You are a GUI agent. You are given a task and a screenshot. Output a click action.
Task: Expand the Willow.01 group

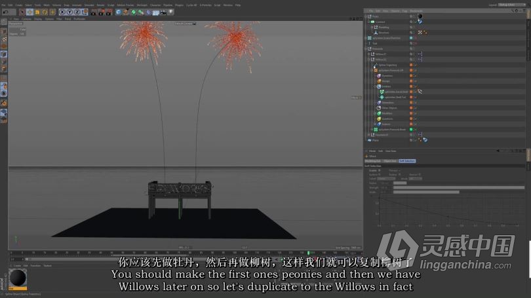tap(369, 54)
